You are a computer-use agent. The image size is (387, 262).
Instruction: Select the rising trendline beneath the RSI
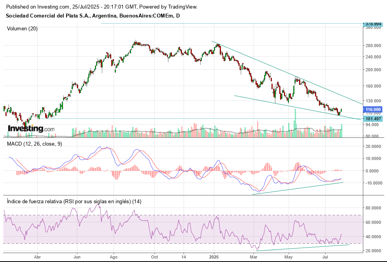[303, 248]
